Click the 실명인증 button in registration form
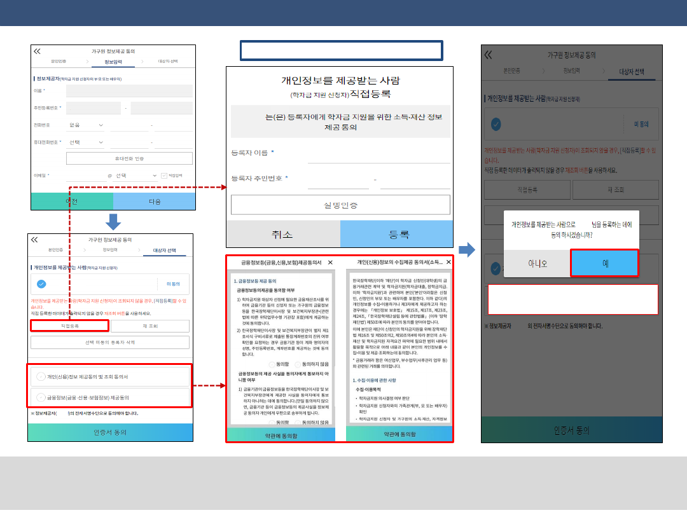 click(340, 205)
